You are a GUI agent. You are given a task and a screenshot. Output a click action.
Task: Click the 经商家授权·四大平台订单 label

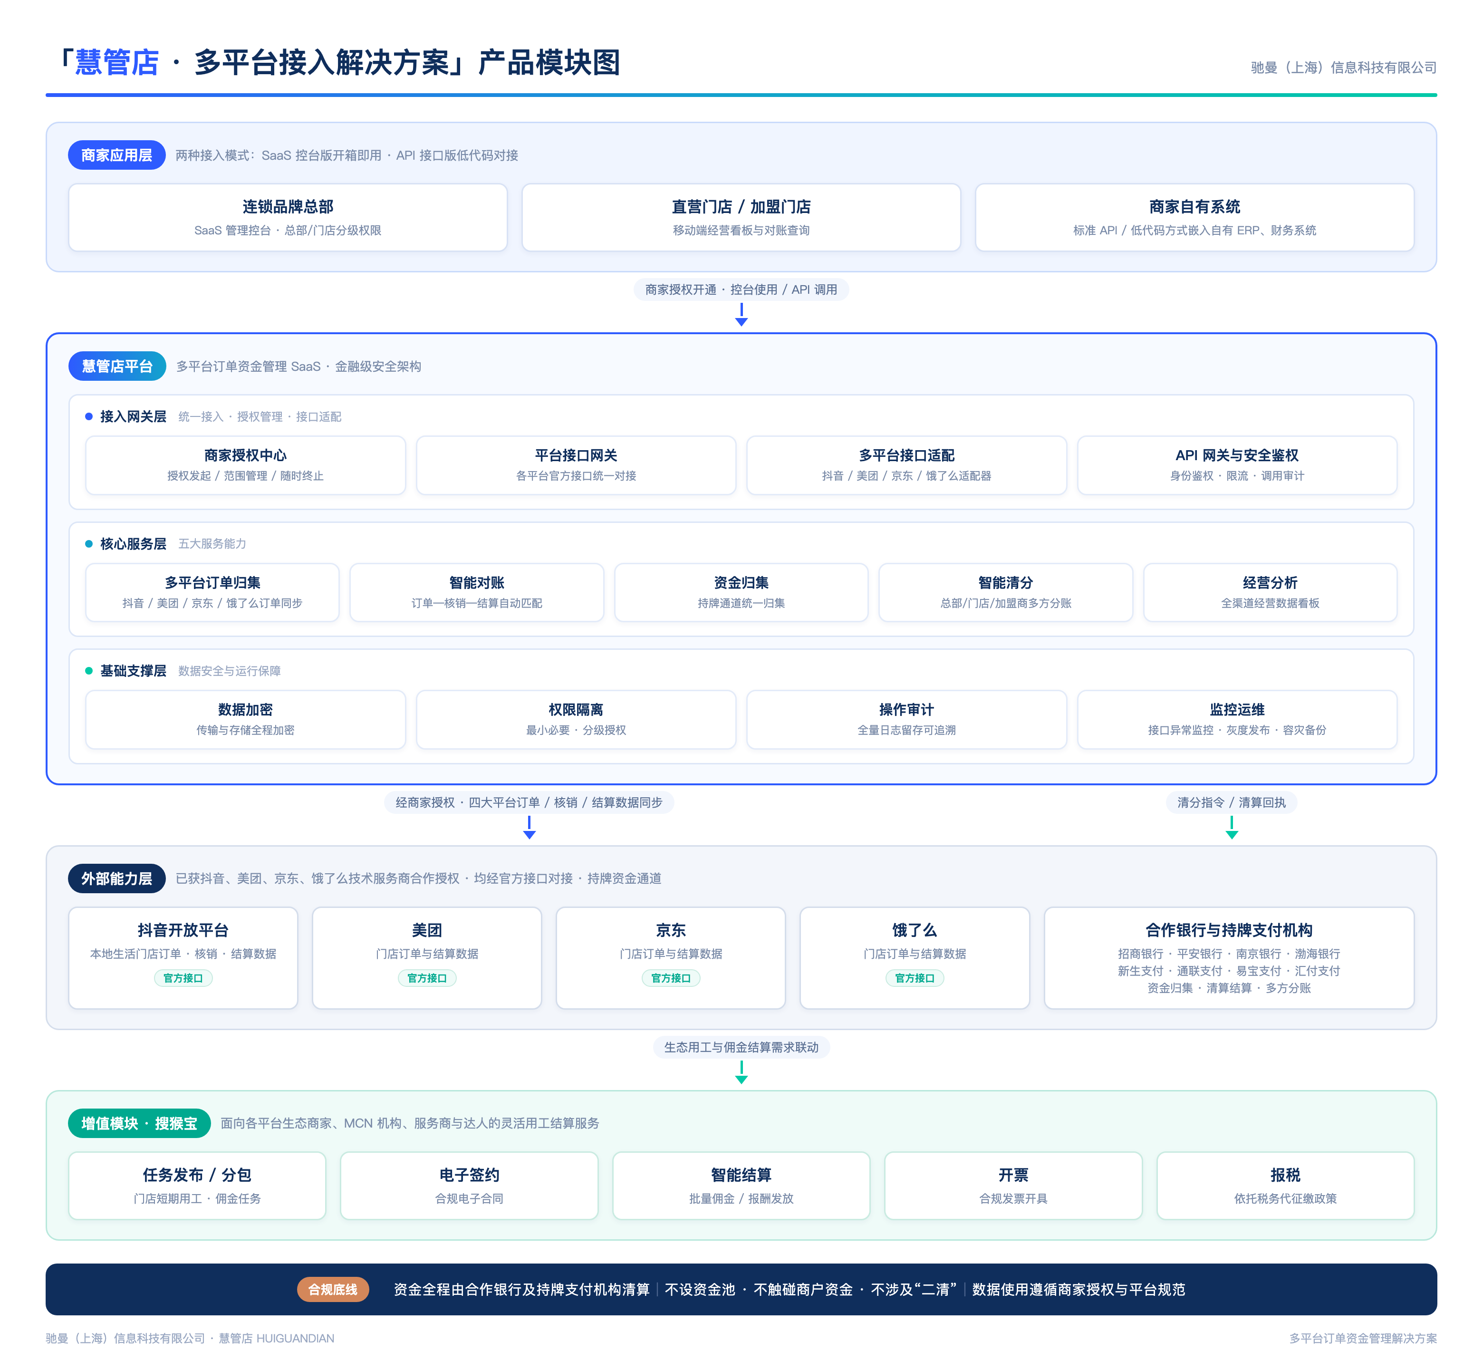pos(529,802)
